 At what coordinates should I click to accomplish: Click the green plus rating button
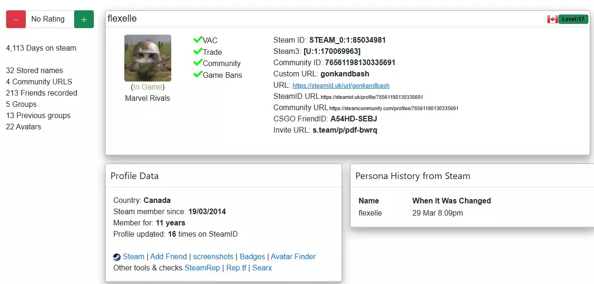tap(84, 19)
